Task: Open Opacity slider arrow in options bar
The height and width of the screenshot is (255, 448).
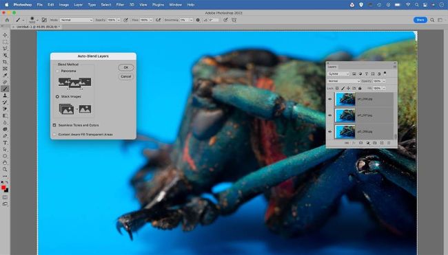Action: point(119,20)
